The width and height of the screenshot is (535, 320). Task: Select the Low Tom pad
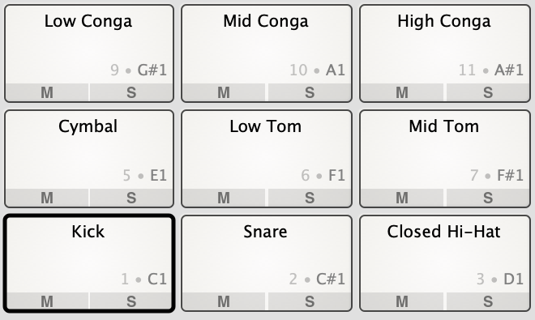267,150
